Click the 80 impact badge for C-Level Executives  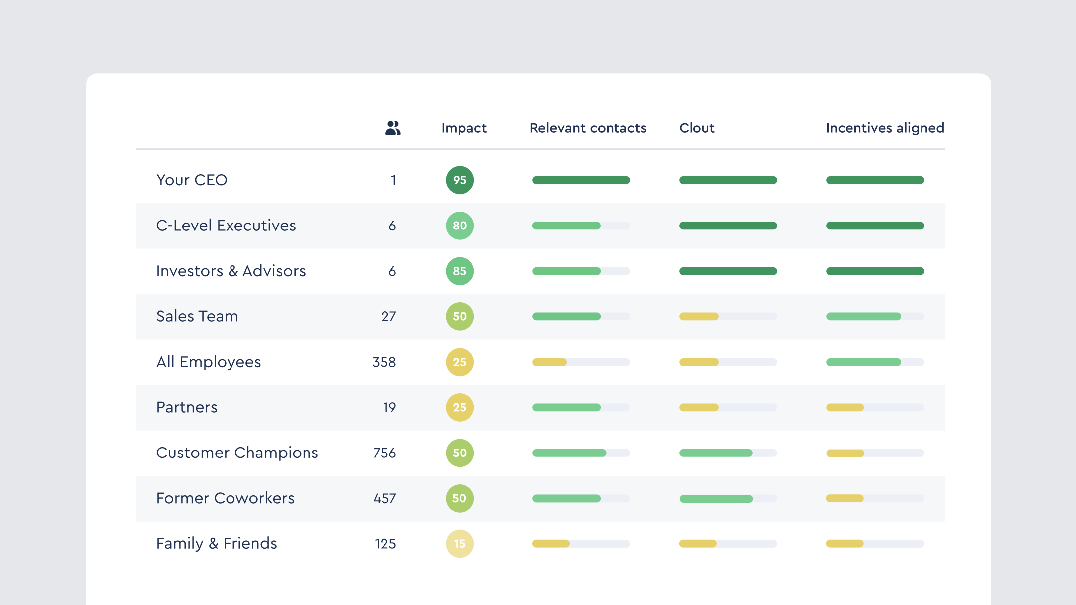(x=460, y=226)
